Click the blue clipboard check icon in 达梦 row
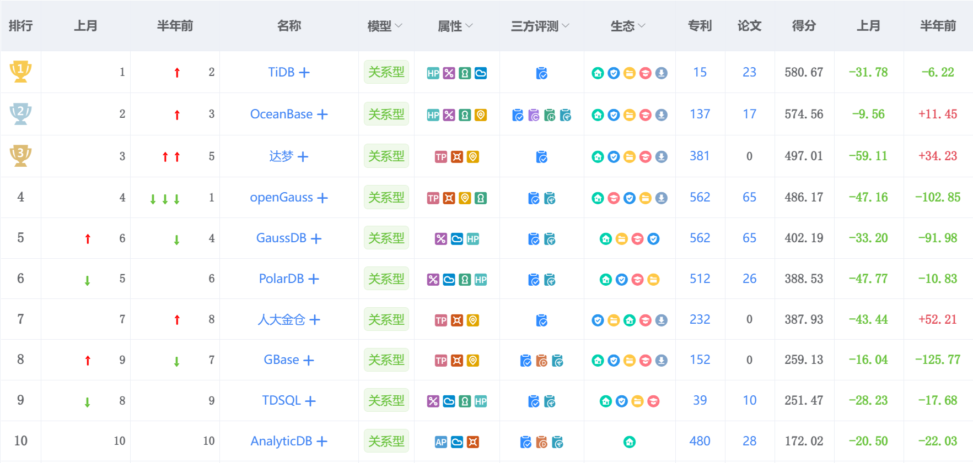 click(542, 157)
